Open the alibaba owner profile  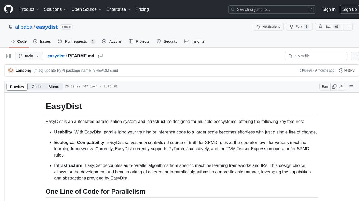click(x=24, y=27)
